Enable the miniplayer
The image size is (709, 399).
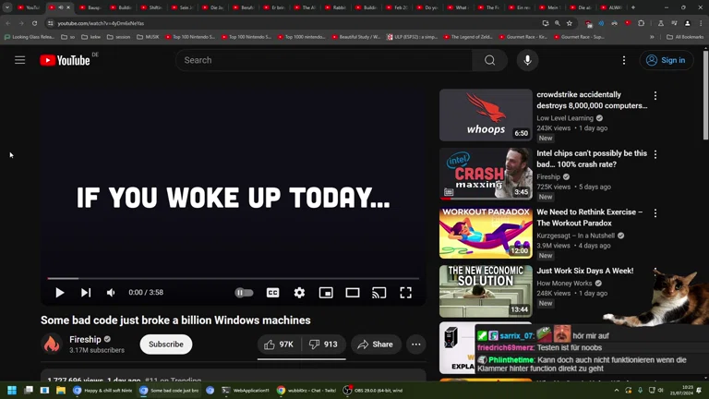click(326, 293)
